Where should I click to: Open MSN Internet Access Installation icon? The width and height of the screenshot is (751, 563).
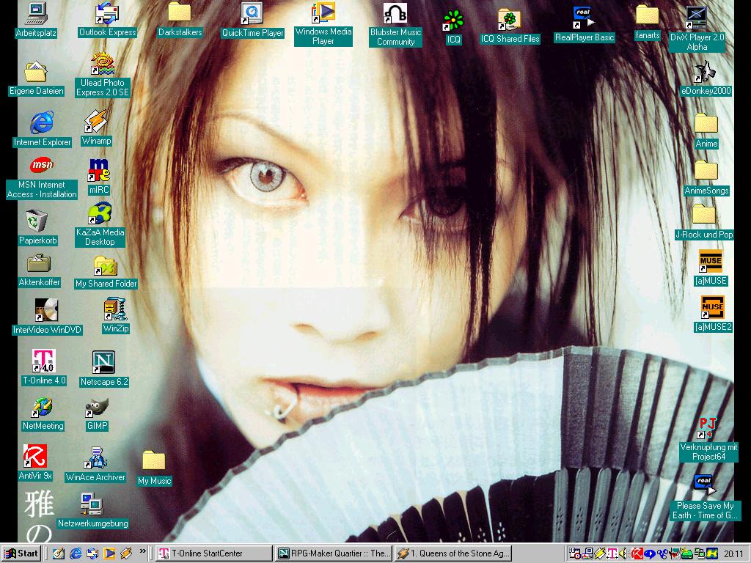point(42,178)
